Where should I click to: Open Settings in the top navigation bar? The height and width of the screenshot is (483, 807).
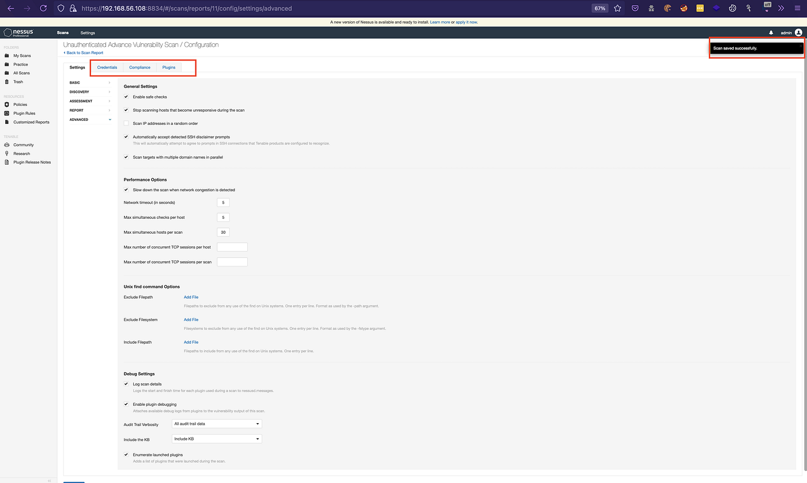tap(88, 33)
